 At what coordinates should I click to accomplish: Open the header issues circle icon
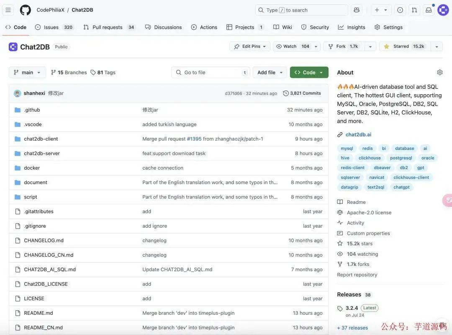coord(400,10)
